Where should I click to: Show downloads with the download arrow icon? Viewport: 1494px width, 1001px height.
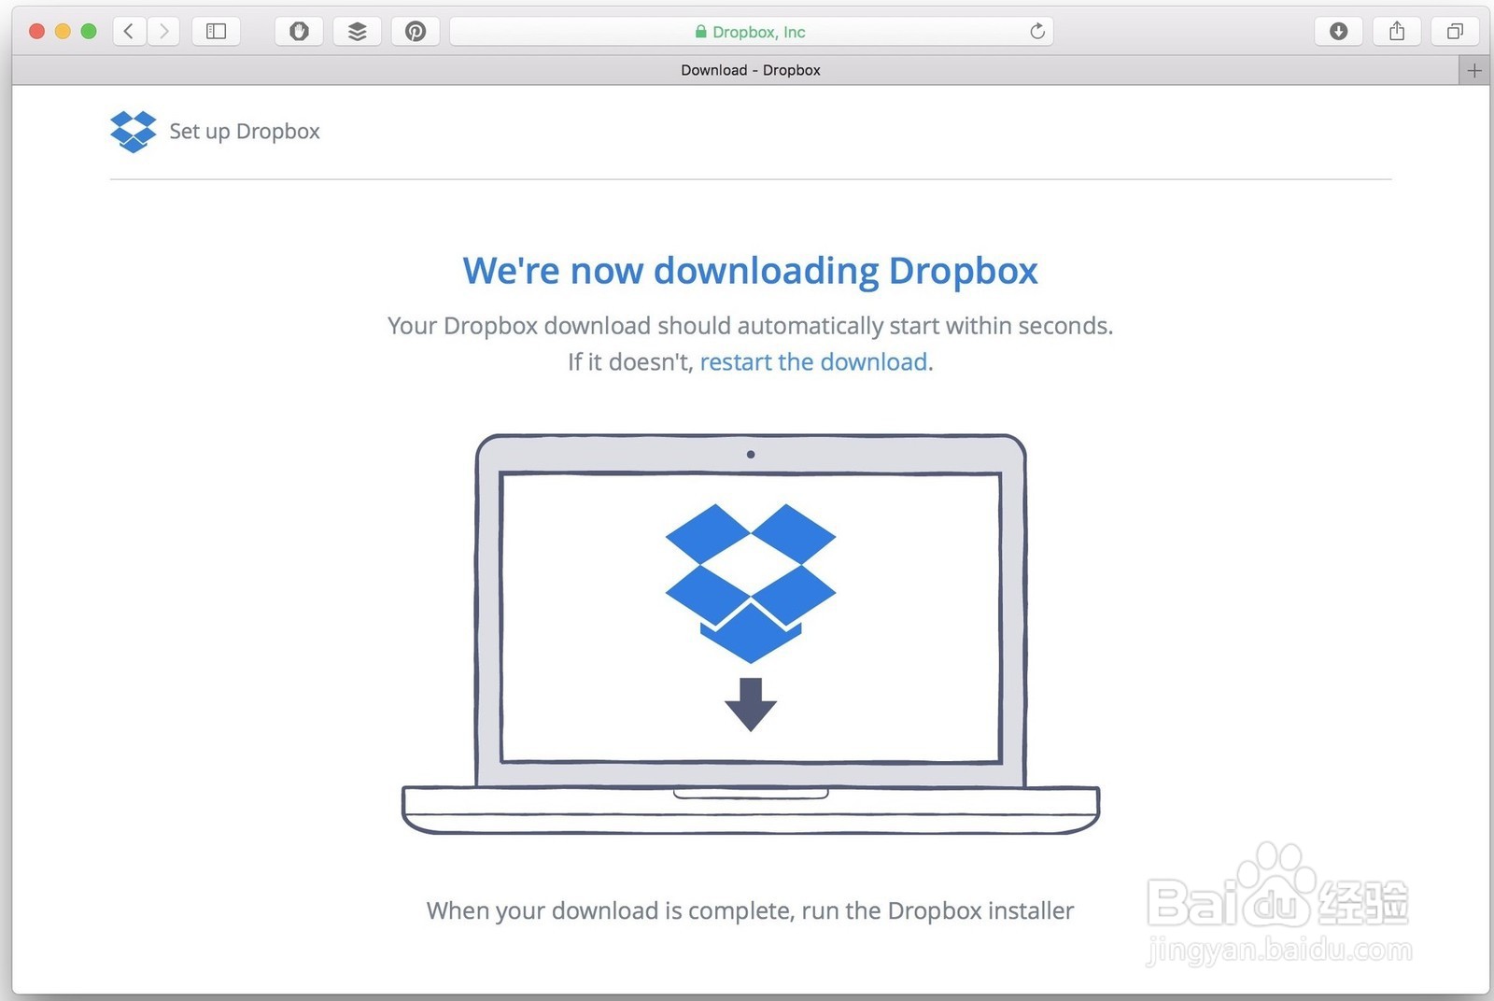point(1338,32)
